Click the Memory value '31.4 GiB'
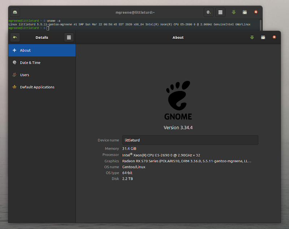The image size is (289, 229). [x=129, y=149]
